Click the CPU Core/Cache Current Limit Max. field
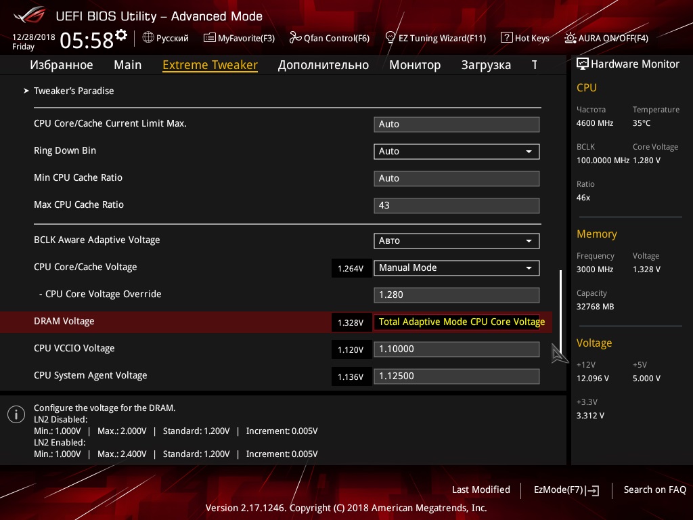The image size is (693, 520). (457, 125)
